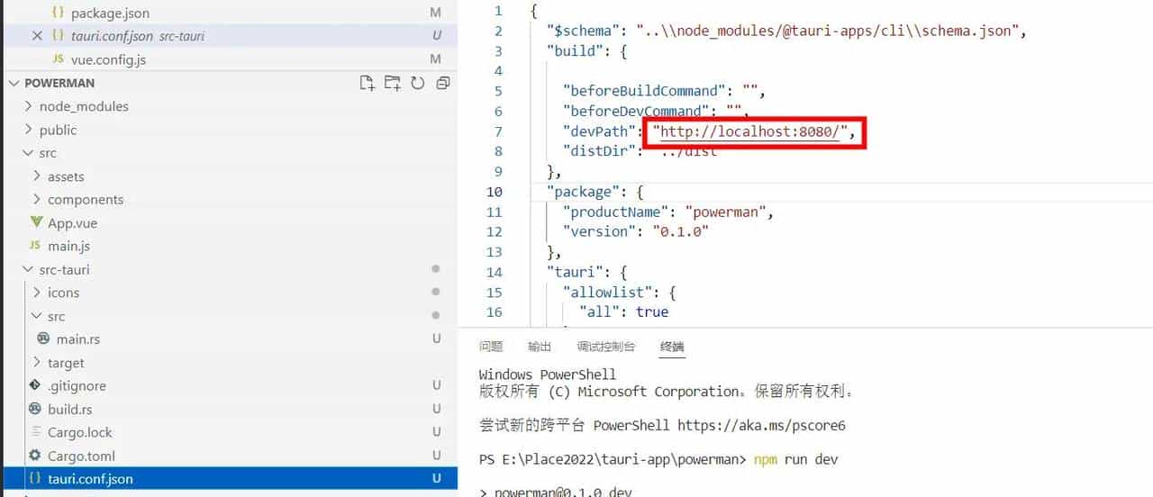Click the Refresh Explorer icon
The height and width of the screenshot is (497, 1153).
[x=417, y=83]
